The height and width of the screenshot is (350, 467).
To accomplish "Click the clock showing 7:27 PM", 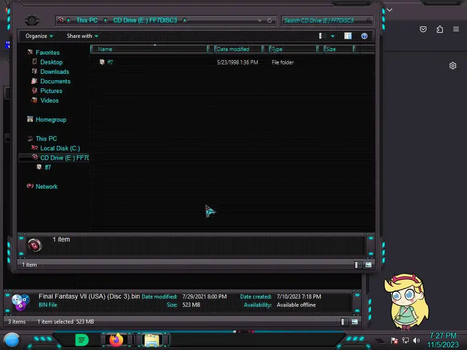I will point(443,336).
